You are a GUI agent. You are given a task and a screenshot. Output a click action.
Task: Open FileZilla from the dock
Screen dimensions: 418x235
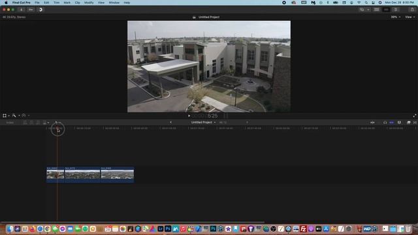[x=303, y=228]
